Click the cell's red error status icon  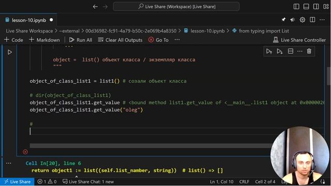(25, 152)
